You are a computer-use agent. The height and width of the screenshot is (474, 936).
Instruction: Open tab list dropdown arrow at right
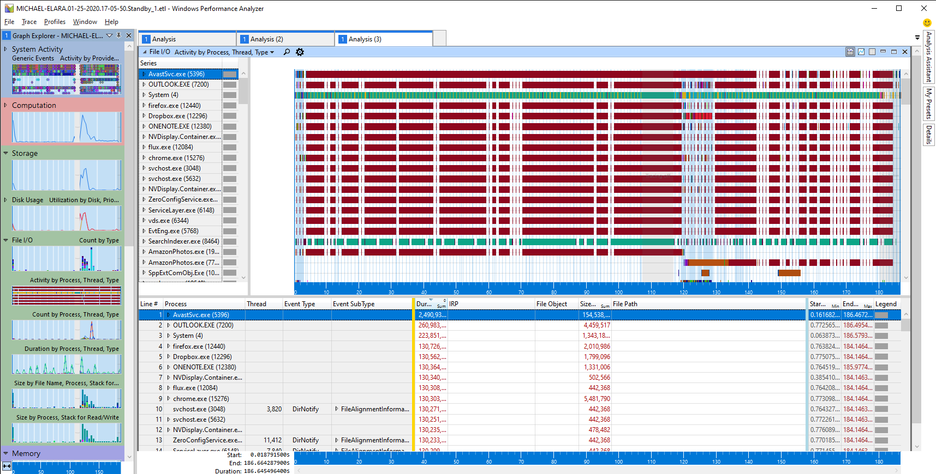(917, 38)
